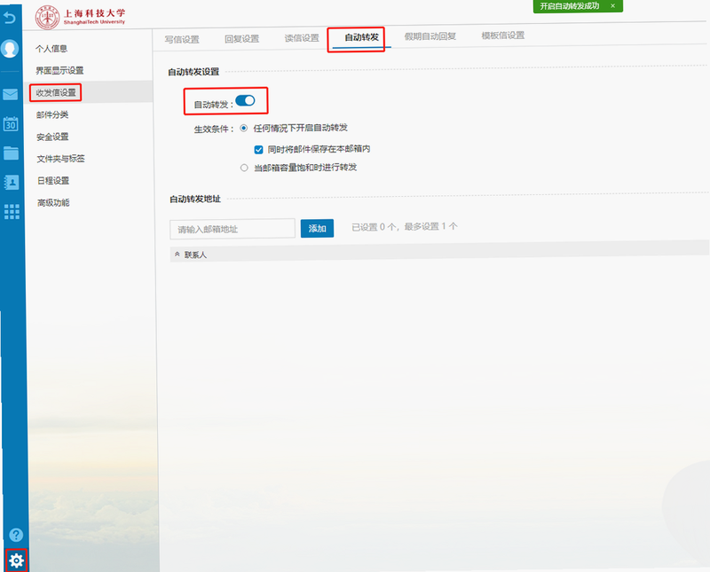This screenshot has width=710, height=572.
Task: Select the 自动转发 tab
Action: tap(361, 37)
